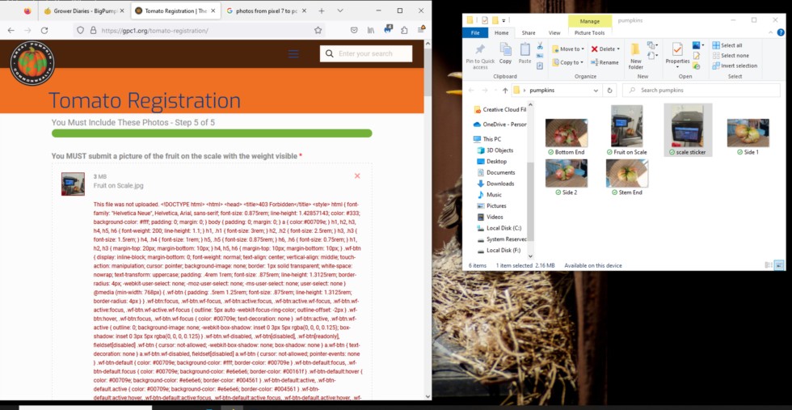Screen dimensions: 792x410
Task: Click the Explorer up-one-level arrow
Action: pyautogui.click(x=505, y=91)
